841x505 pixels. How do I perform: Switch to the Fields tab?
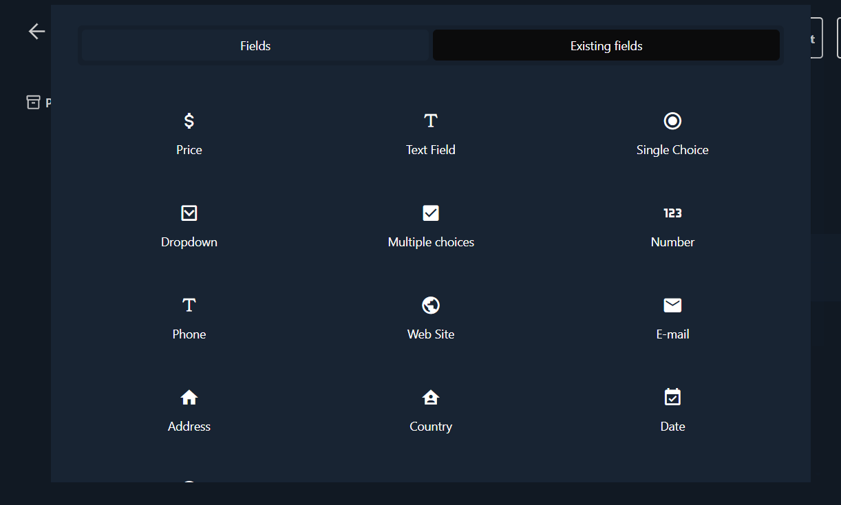pyautogui.click(x=255, y=45)
